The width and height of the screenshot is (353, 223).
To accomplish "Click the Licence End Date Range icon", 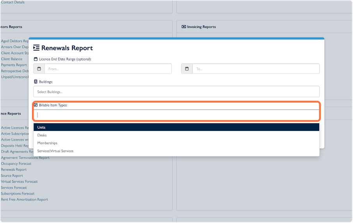I will coord(36,59).
